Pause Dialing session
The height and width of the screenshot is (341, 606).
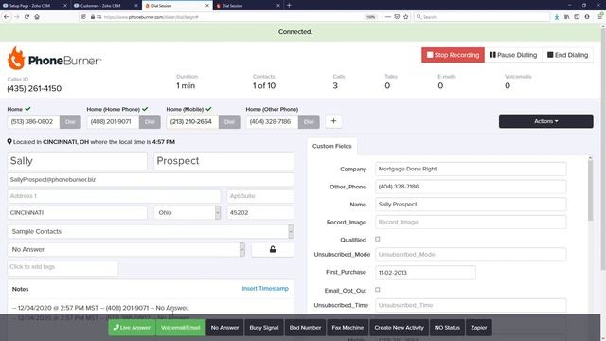[513, 55]
